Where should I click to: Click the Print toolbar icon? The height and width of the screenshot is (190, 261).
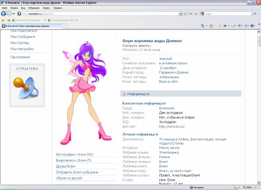(225, 26)
